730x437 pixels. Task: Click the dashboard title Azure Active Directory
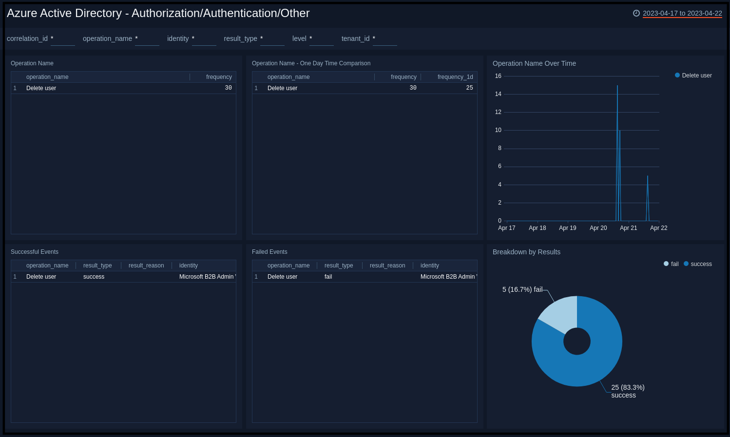158,13
